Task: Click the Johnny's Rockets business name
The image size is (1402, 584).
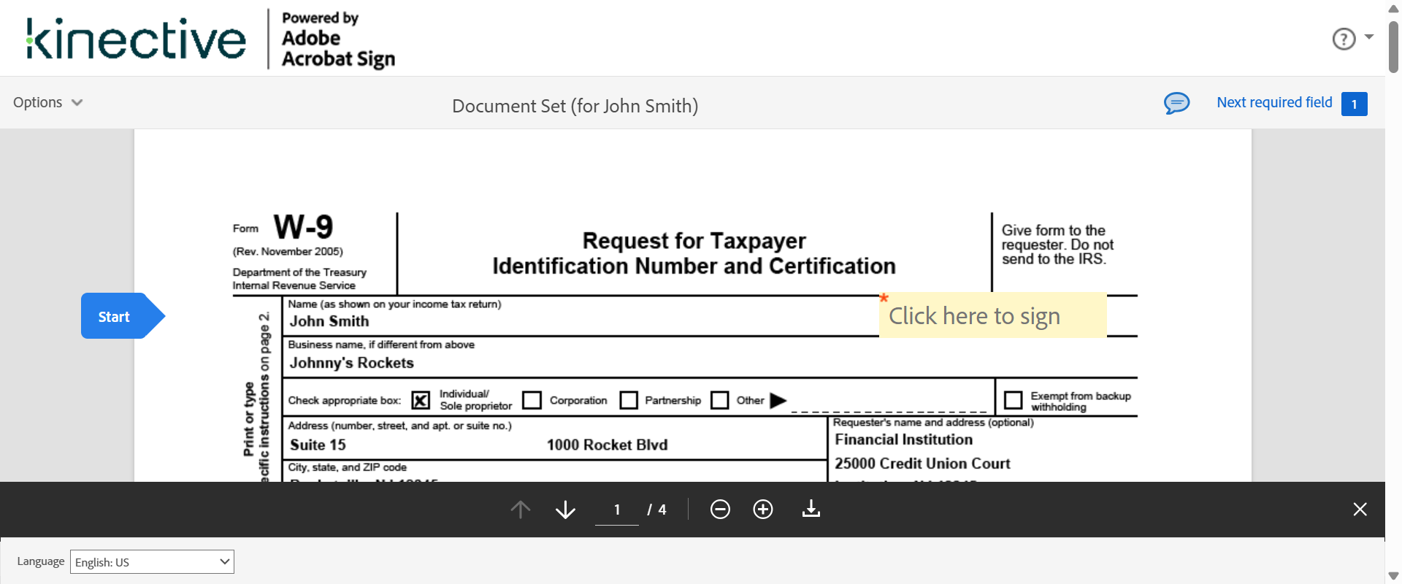Action: [352, 363]
